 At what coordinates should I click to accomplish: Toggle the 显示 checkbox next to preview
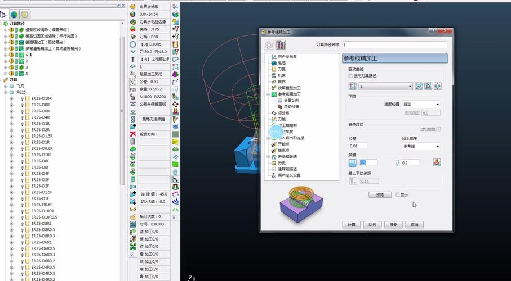pyautogui.click(x=397, y=194)
